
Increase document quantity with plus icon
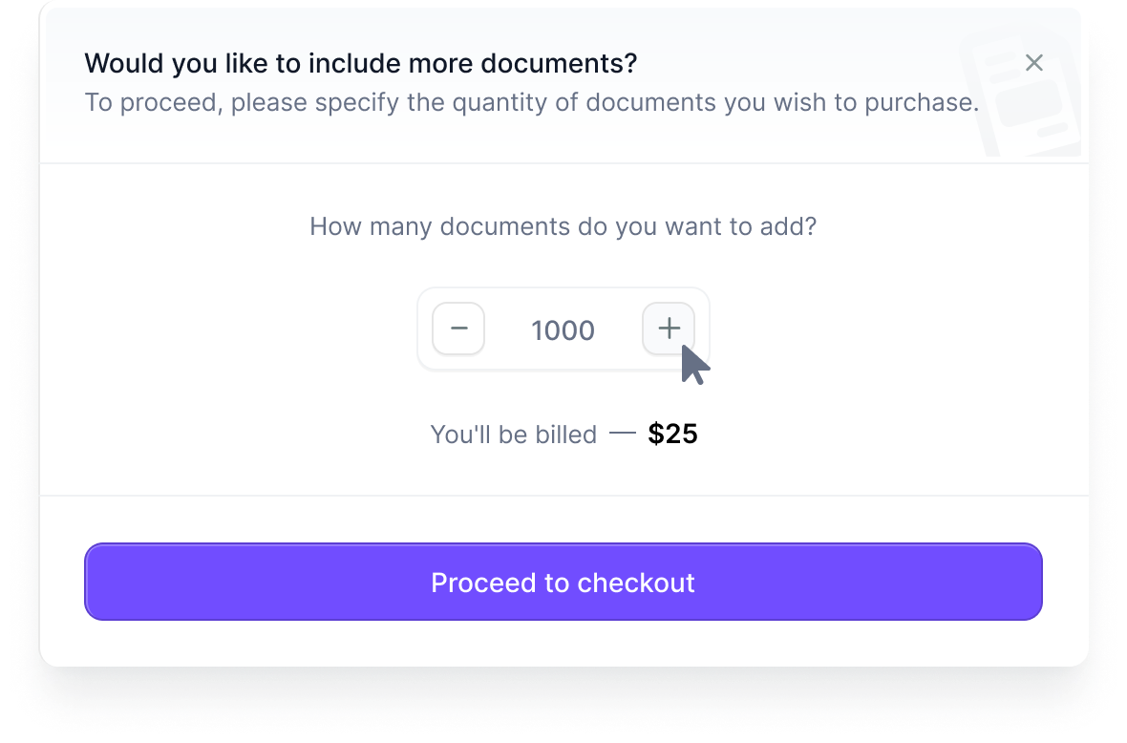[669, 329]
